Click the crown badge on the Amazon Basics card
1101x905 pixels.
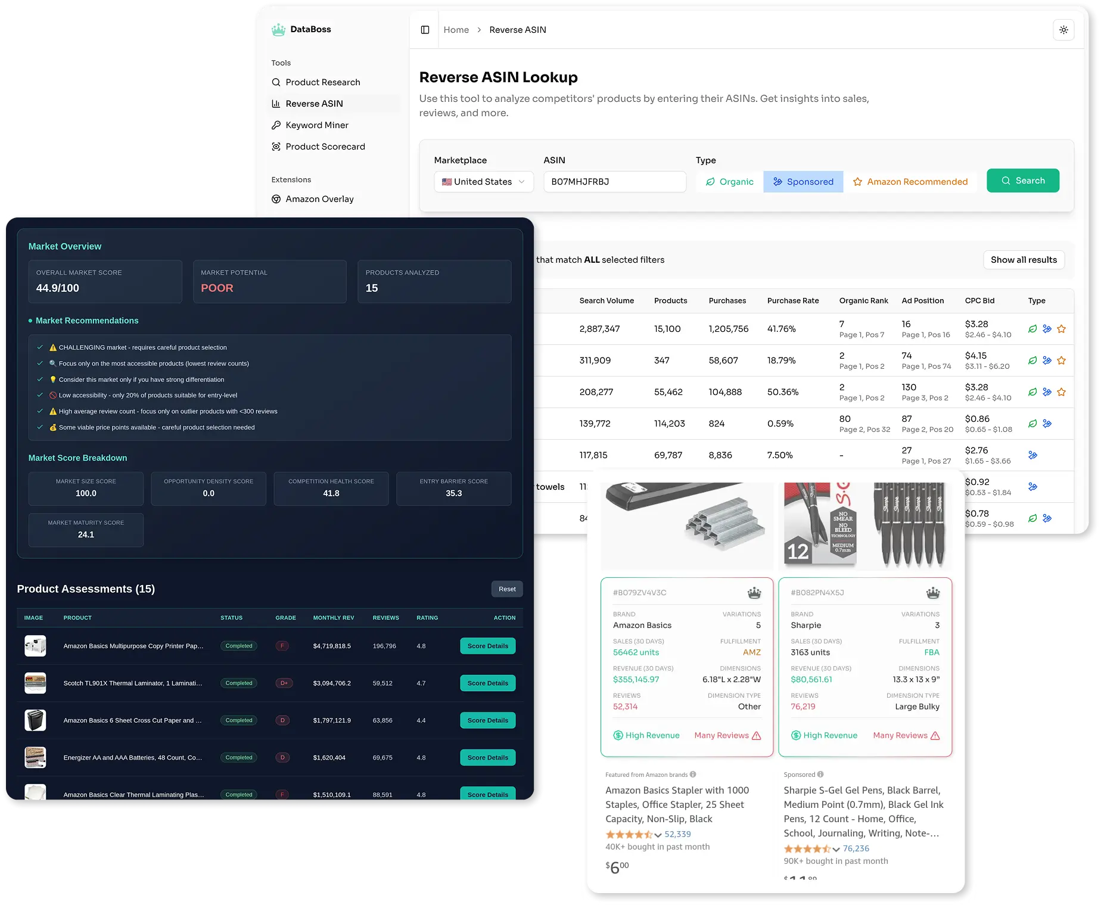point(754,593)
